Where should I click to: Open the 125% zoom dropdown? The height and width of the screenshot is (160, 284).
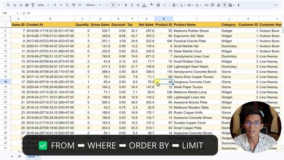coord(43,5)
